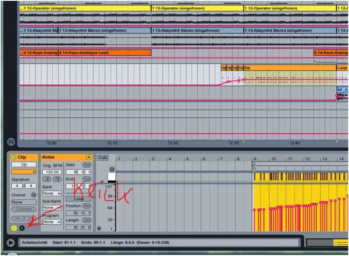Click the Groove hot-swap icon
The width and height of the screenshot is (349, 256).
(x=34, y=195)
